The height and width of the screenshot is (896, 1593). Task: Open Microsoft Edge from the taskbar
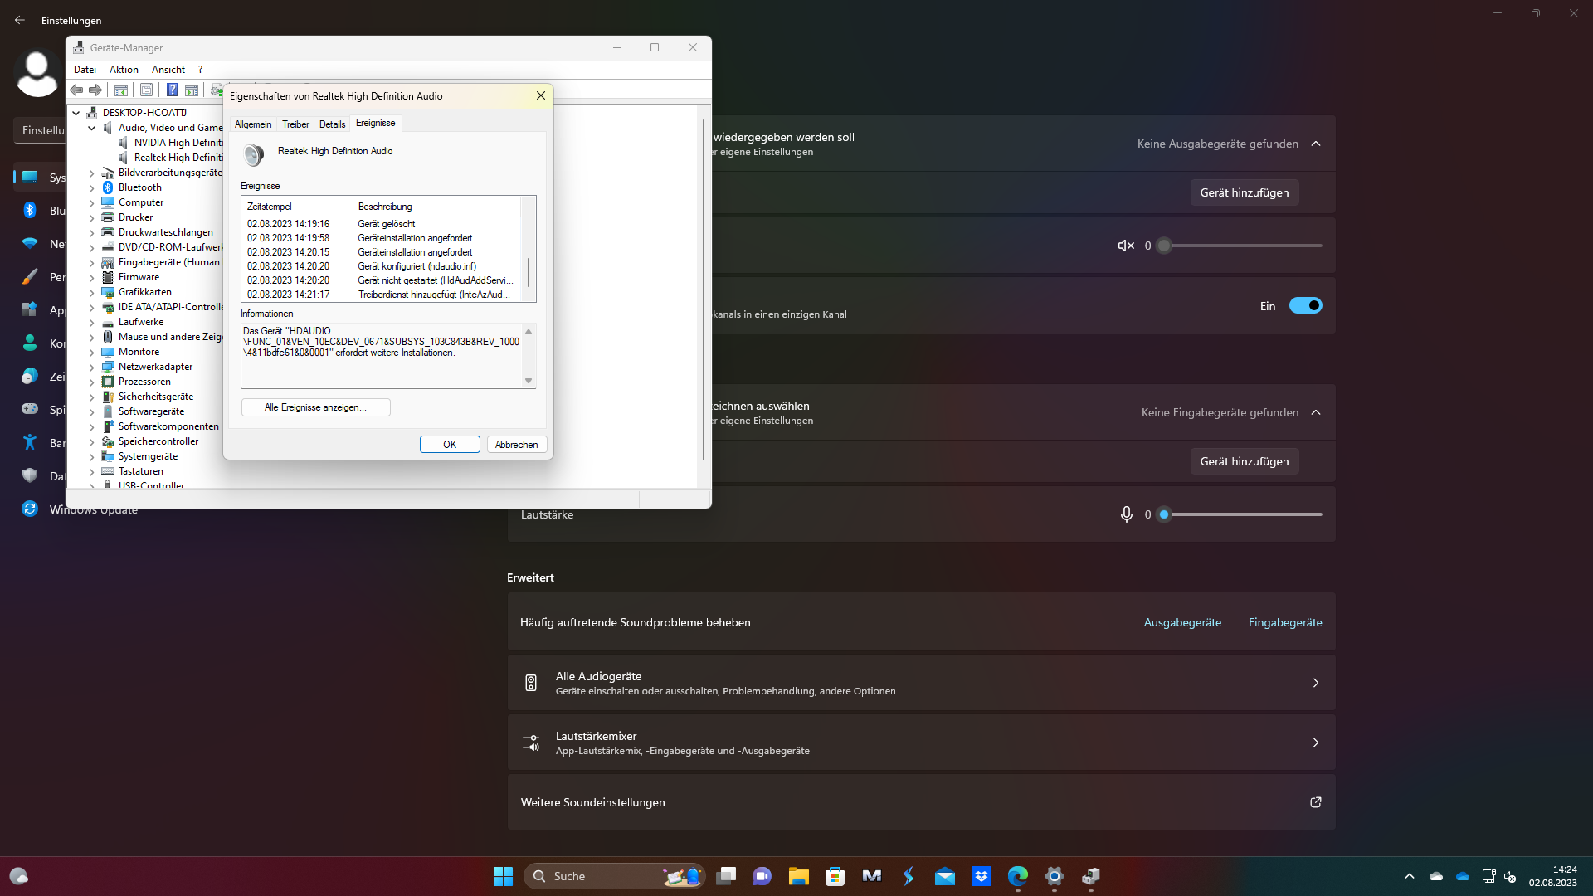[x=1017, y=876]
